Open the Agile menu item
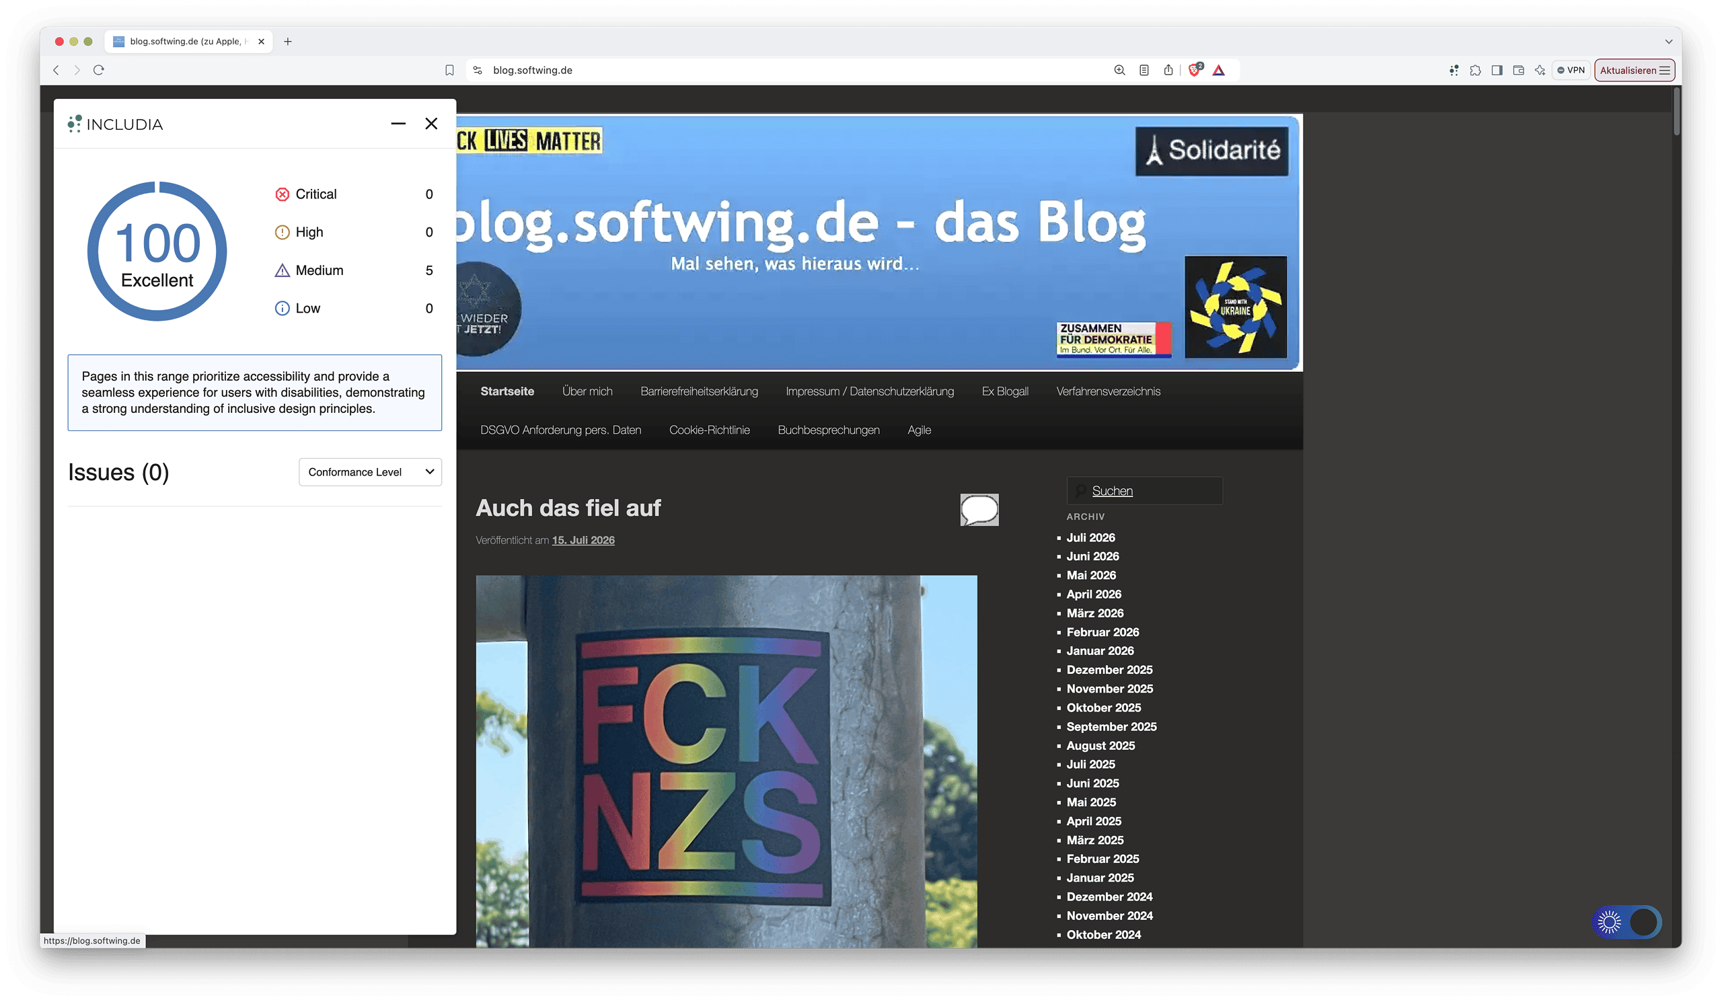The height and width of the screenshot is (1000, 1722). pyautogui.click(x=919, y=430)
